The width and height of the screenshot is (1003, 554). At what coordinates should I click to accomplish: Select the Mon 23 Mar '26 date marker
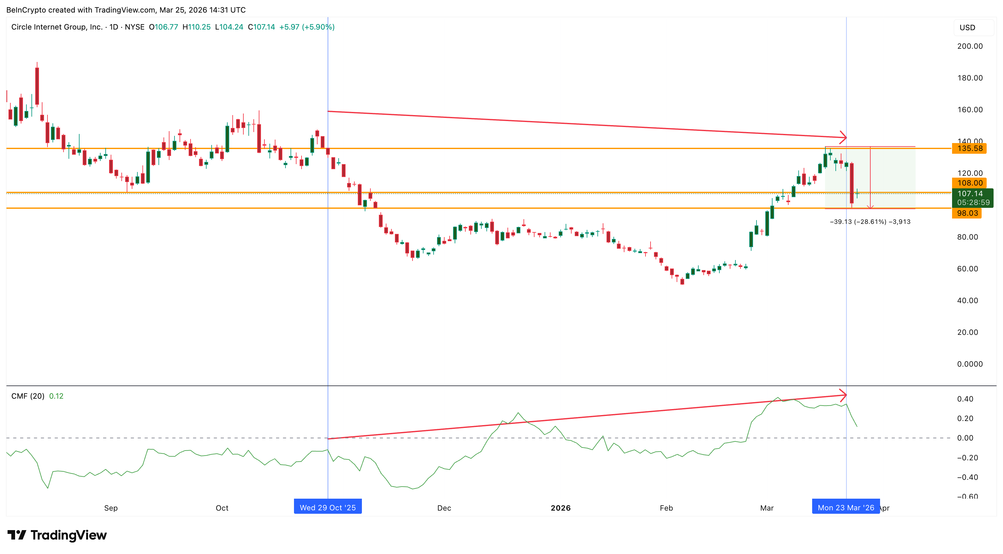845,507
